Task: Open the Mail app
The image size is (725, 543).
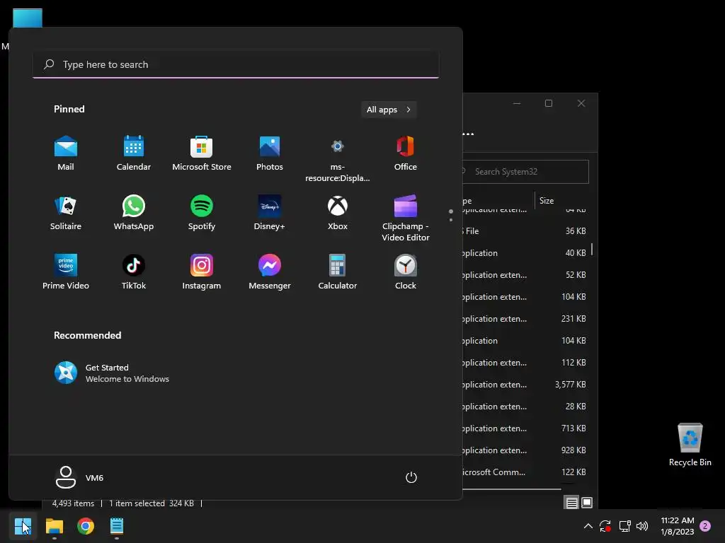Action: (66, 153)
